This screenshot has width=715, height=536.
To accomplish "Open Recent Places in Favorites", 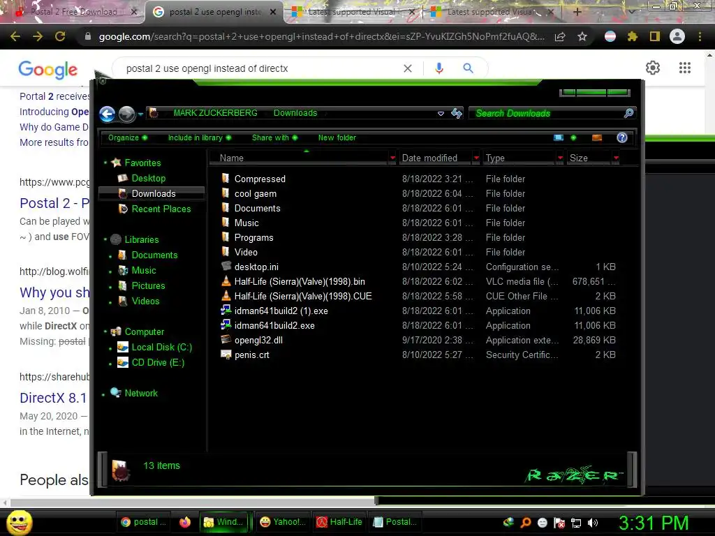I will [161, 209].
